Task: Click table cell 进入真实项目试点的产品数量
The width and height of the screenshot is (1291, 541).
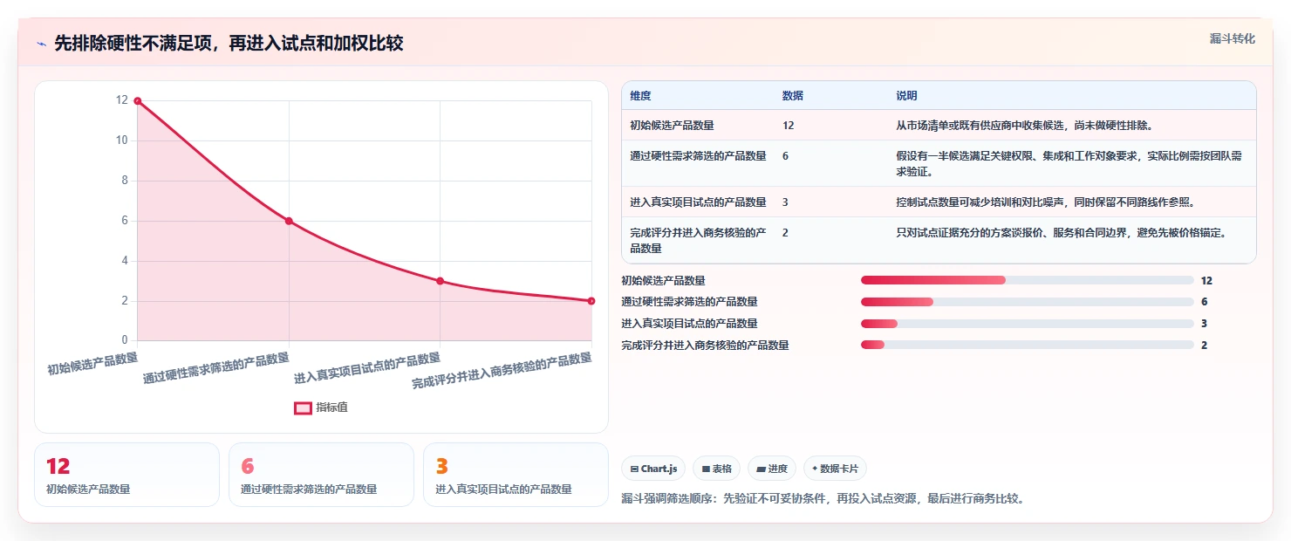Action: [x=698, y=202]
